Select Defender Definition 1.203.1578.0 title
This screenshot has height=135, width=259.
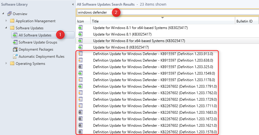coord(155,132)
